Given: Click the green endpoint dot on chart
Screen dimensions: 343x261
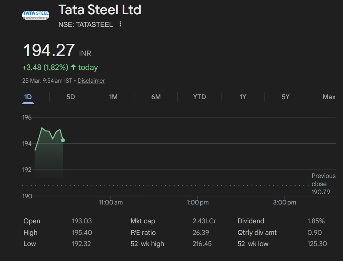Looking at the screenshot, I should [x=63, y=140].
